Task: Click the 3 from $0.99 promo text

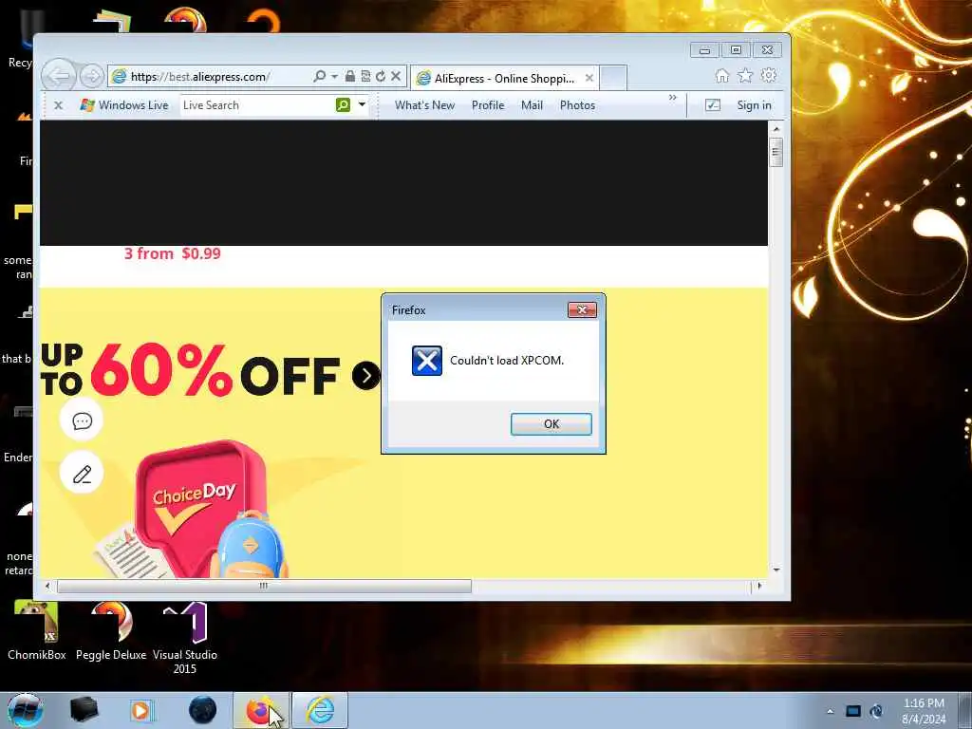Action: point(173,253)
